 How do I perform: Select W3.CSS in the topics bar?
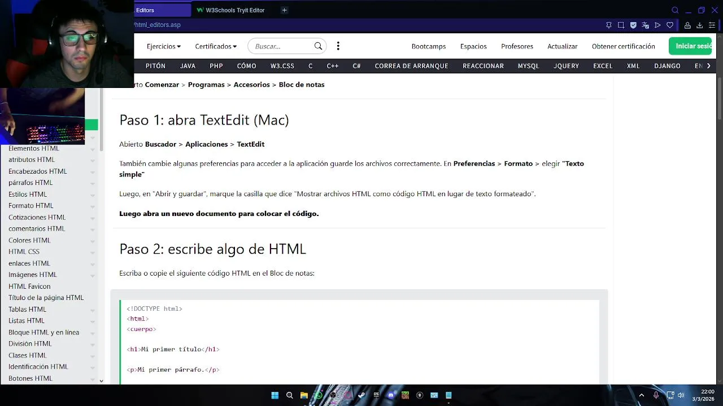point(282,66)
